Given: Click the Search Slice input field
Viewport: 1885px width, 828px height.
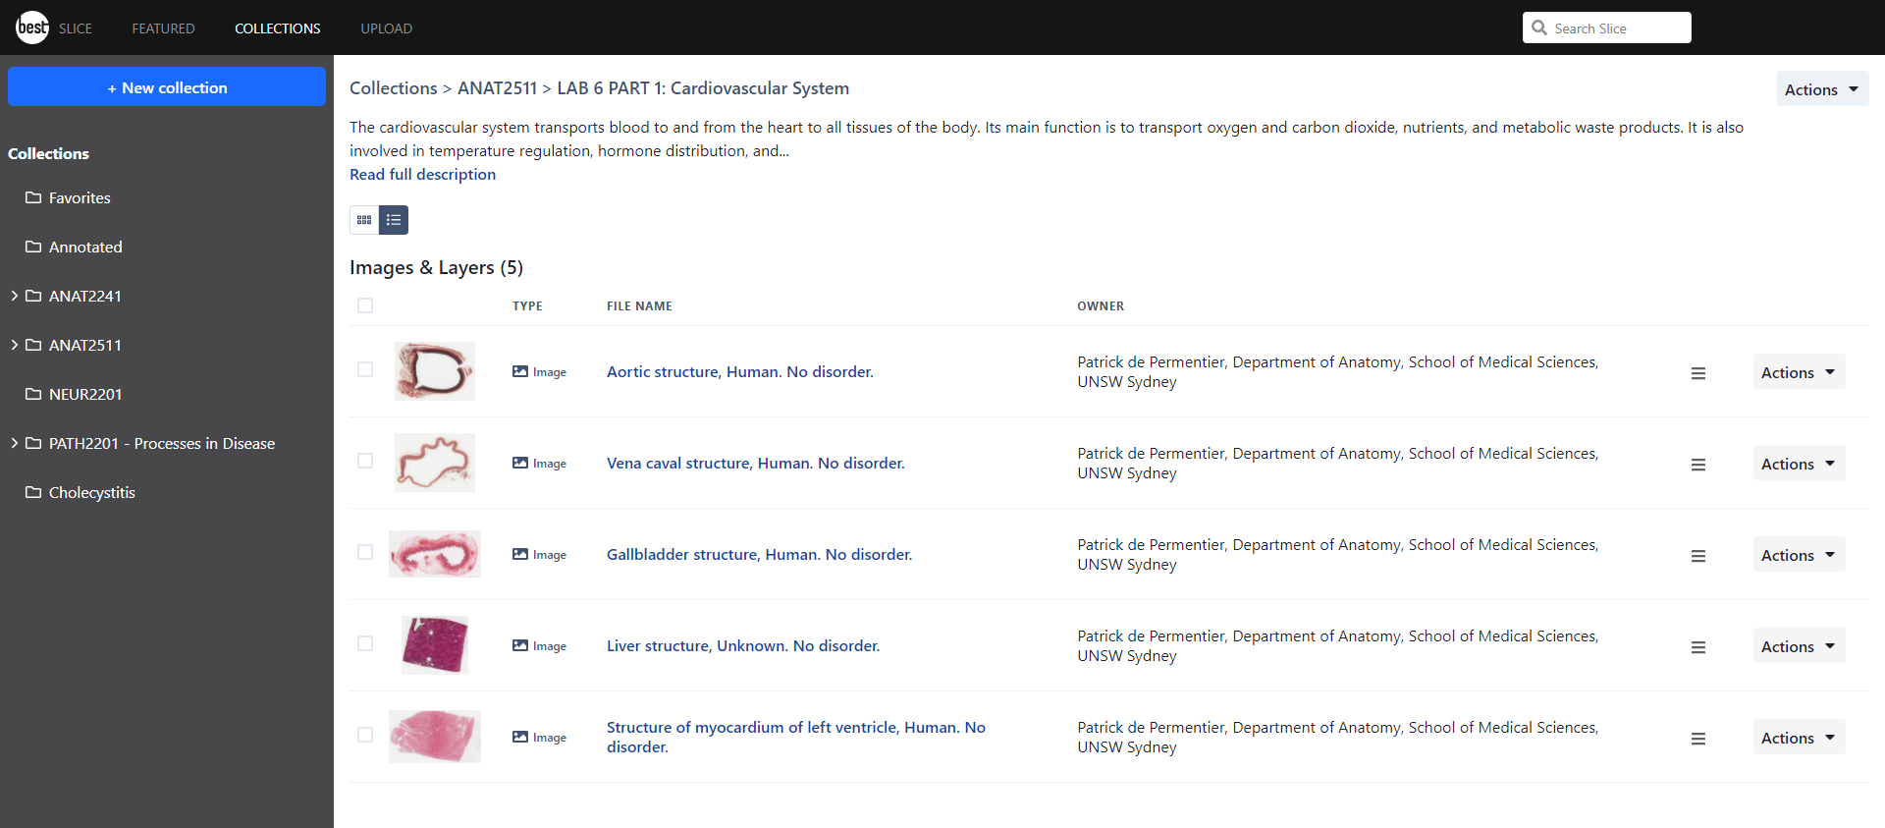Looking at the screenshot, I should 1607,28.
